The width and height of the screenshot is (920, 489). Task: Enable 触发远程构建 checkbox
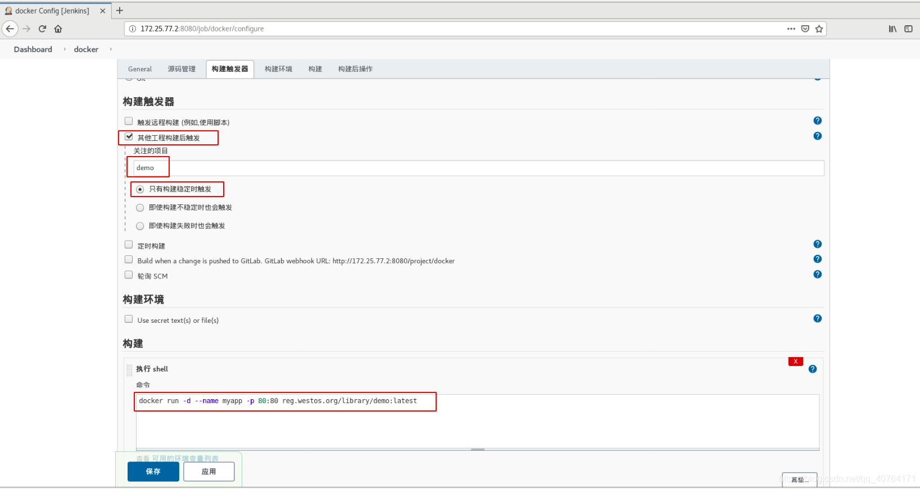pos(129,121)
